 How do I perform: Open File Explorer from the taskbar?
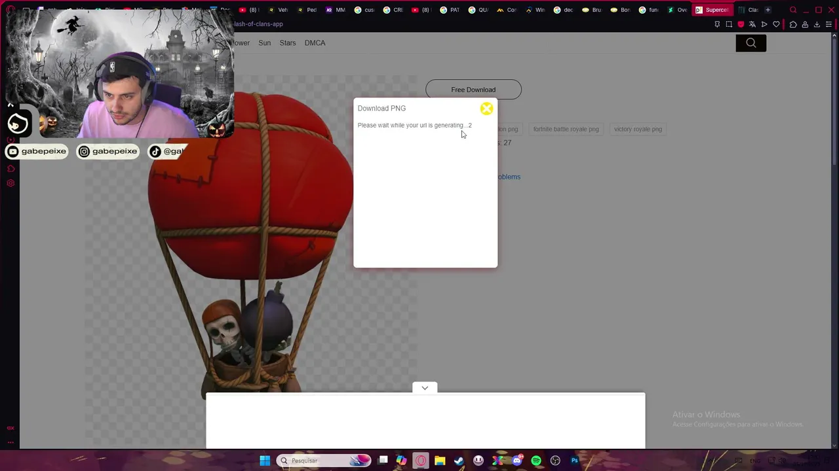click(x=440, y=461)
